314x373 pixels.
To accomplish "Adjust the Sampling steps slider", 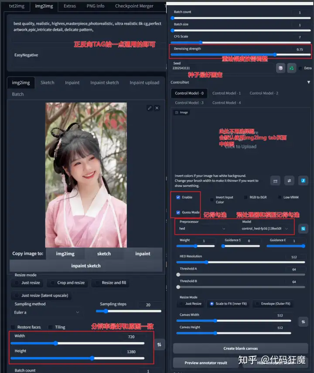I will tap(129, 311).
